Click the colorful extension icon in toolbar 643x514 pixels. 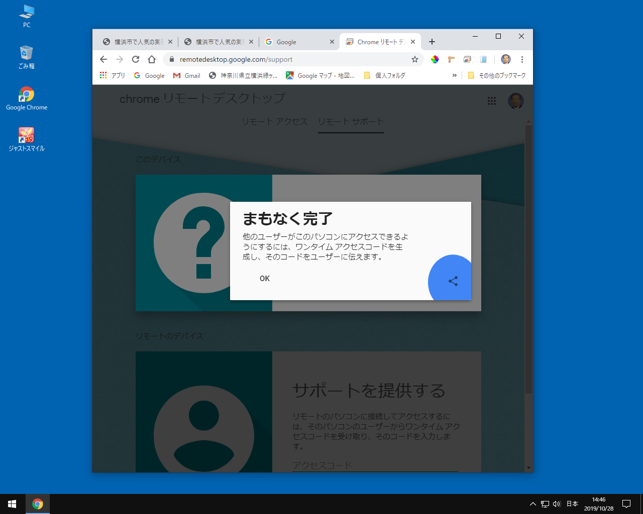tap(435, 59)
